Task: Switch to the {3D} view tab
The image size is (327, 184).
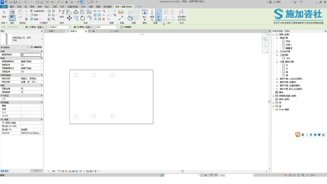Action: coord(116,31)
